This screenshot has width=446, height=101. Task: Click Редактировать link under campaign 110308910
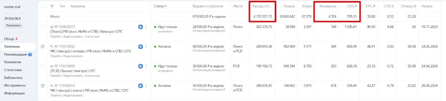coord(73,95)
